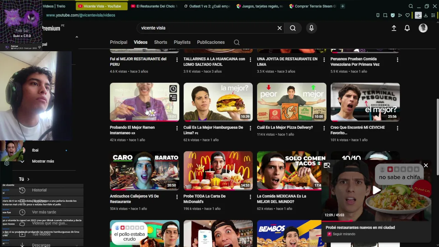Expand subscriptions with Mostrar más
439x247 pixels.
(43, 161)
